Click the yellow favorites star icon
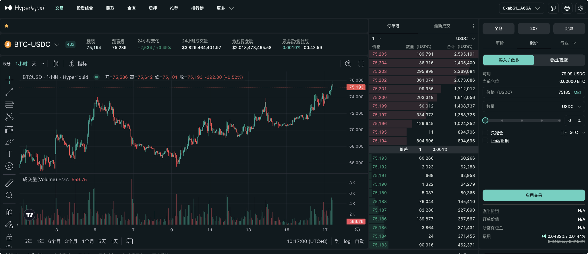This screenshot has width=588, height=254. pos(7,26)
